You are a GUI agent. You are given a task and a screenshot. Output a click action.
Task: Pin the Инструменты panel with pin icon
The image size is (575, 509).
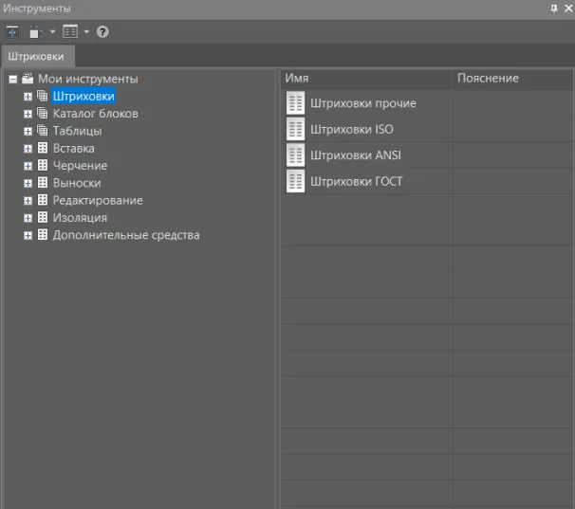554,8
